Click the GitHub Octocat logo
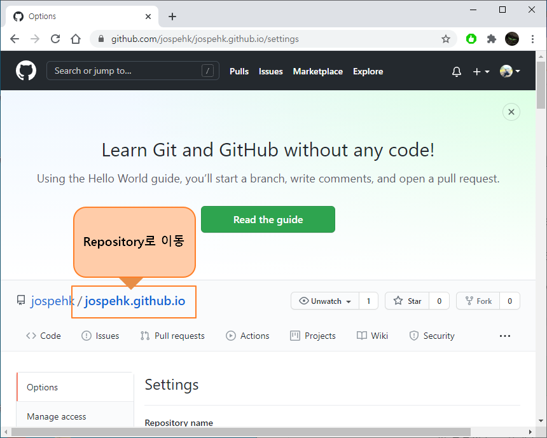The width and height of the screenshot is (547, 438). tap(26, 71)
